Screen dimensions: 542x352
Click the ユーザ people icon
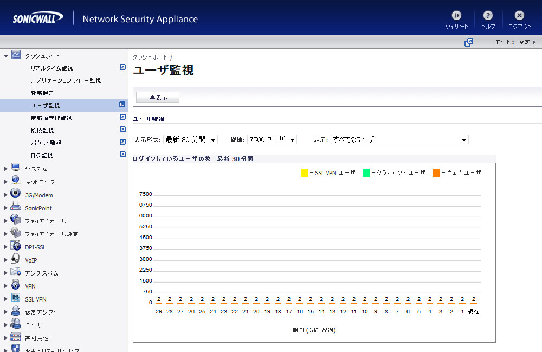(x=16, y=323)
